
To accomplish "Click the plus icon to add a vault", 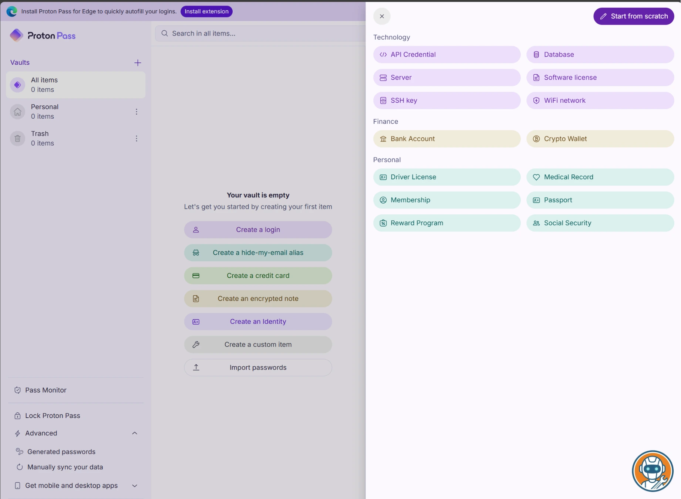I will (x=138, y=63).
